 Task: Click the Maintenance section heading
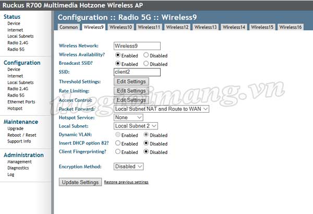pos(21,122)
